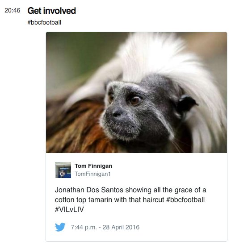Click the blue Twitter bird icon
This screenshot has width=252, height=249.
coord(60,227)
